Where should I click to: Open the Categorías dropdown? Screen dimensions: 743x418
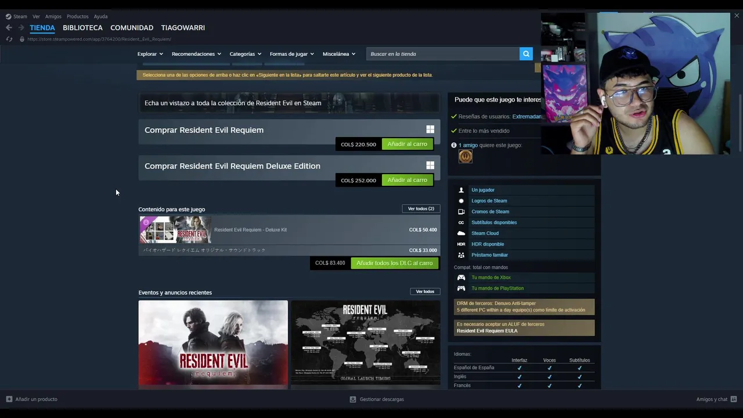pos(246,54)
